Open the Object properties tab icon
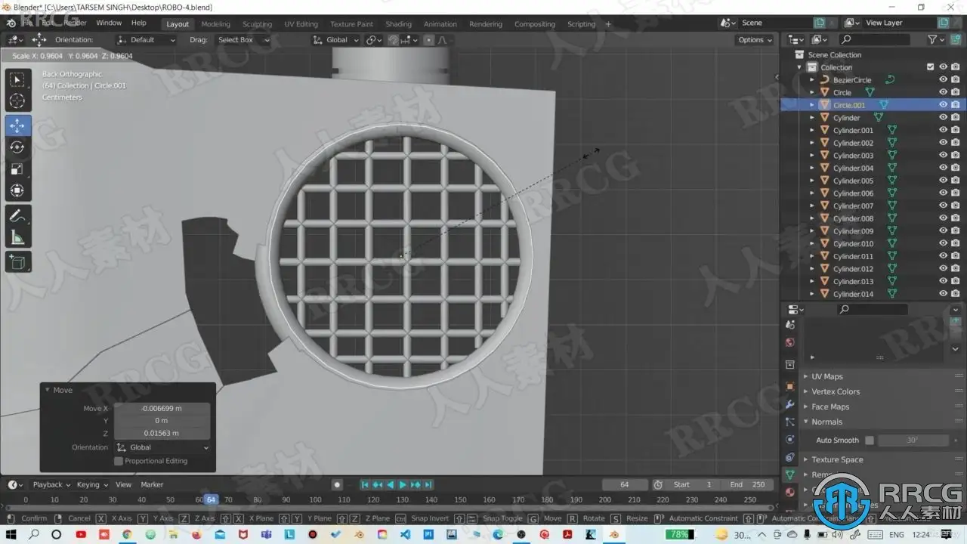The width and height of the screenshot is (967, 544). [790, 386]
